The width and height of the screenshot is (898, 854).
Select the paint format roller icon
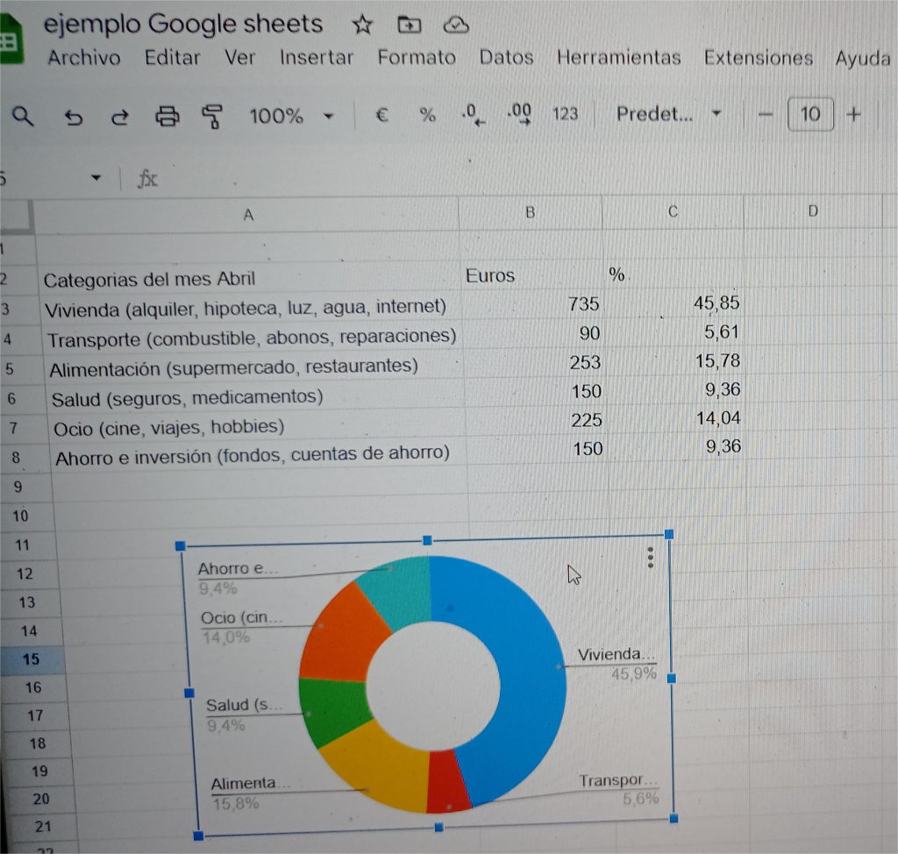(212, 117)
